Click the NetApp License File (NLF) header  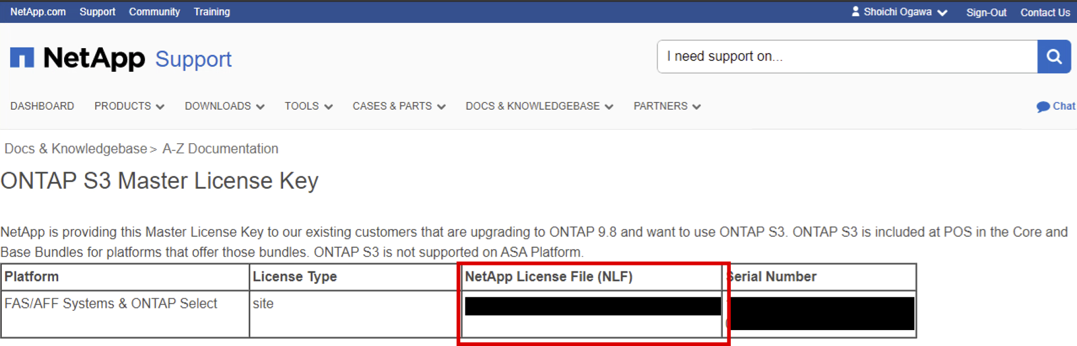click(592, 277)
